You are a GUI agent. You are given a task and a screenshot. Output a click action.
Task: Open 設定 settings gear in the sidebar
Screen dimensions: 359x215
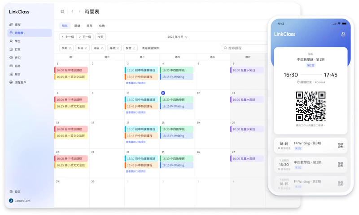coord(11,191)
